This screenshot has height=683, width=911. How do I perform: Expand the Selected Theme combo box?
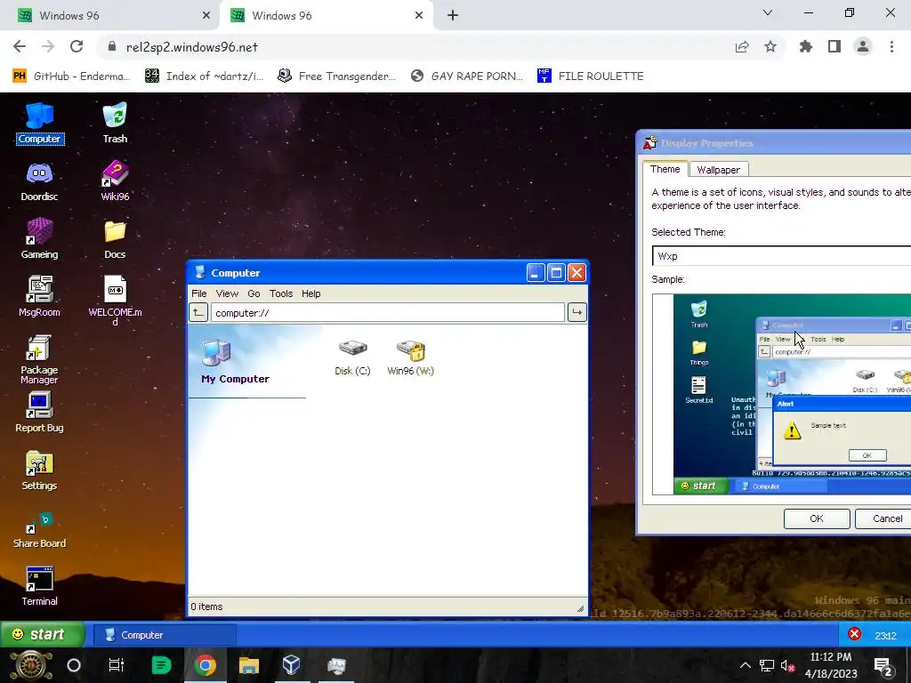pyautogui.click(x=781, y=256)
